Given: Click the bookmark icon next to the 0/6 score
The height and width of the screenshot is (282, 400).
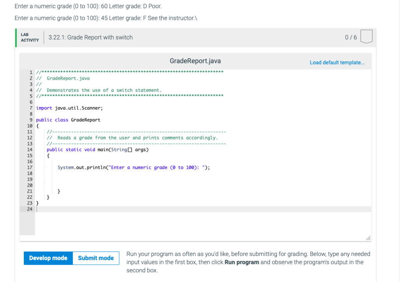Looking at the screenshot, I should pos(366,36).
